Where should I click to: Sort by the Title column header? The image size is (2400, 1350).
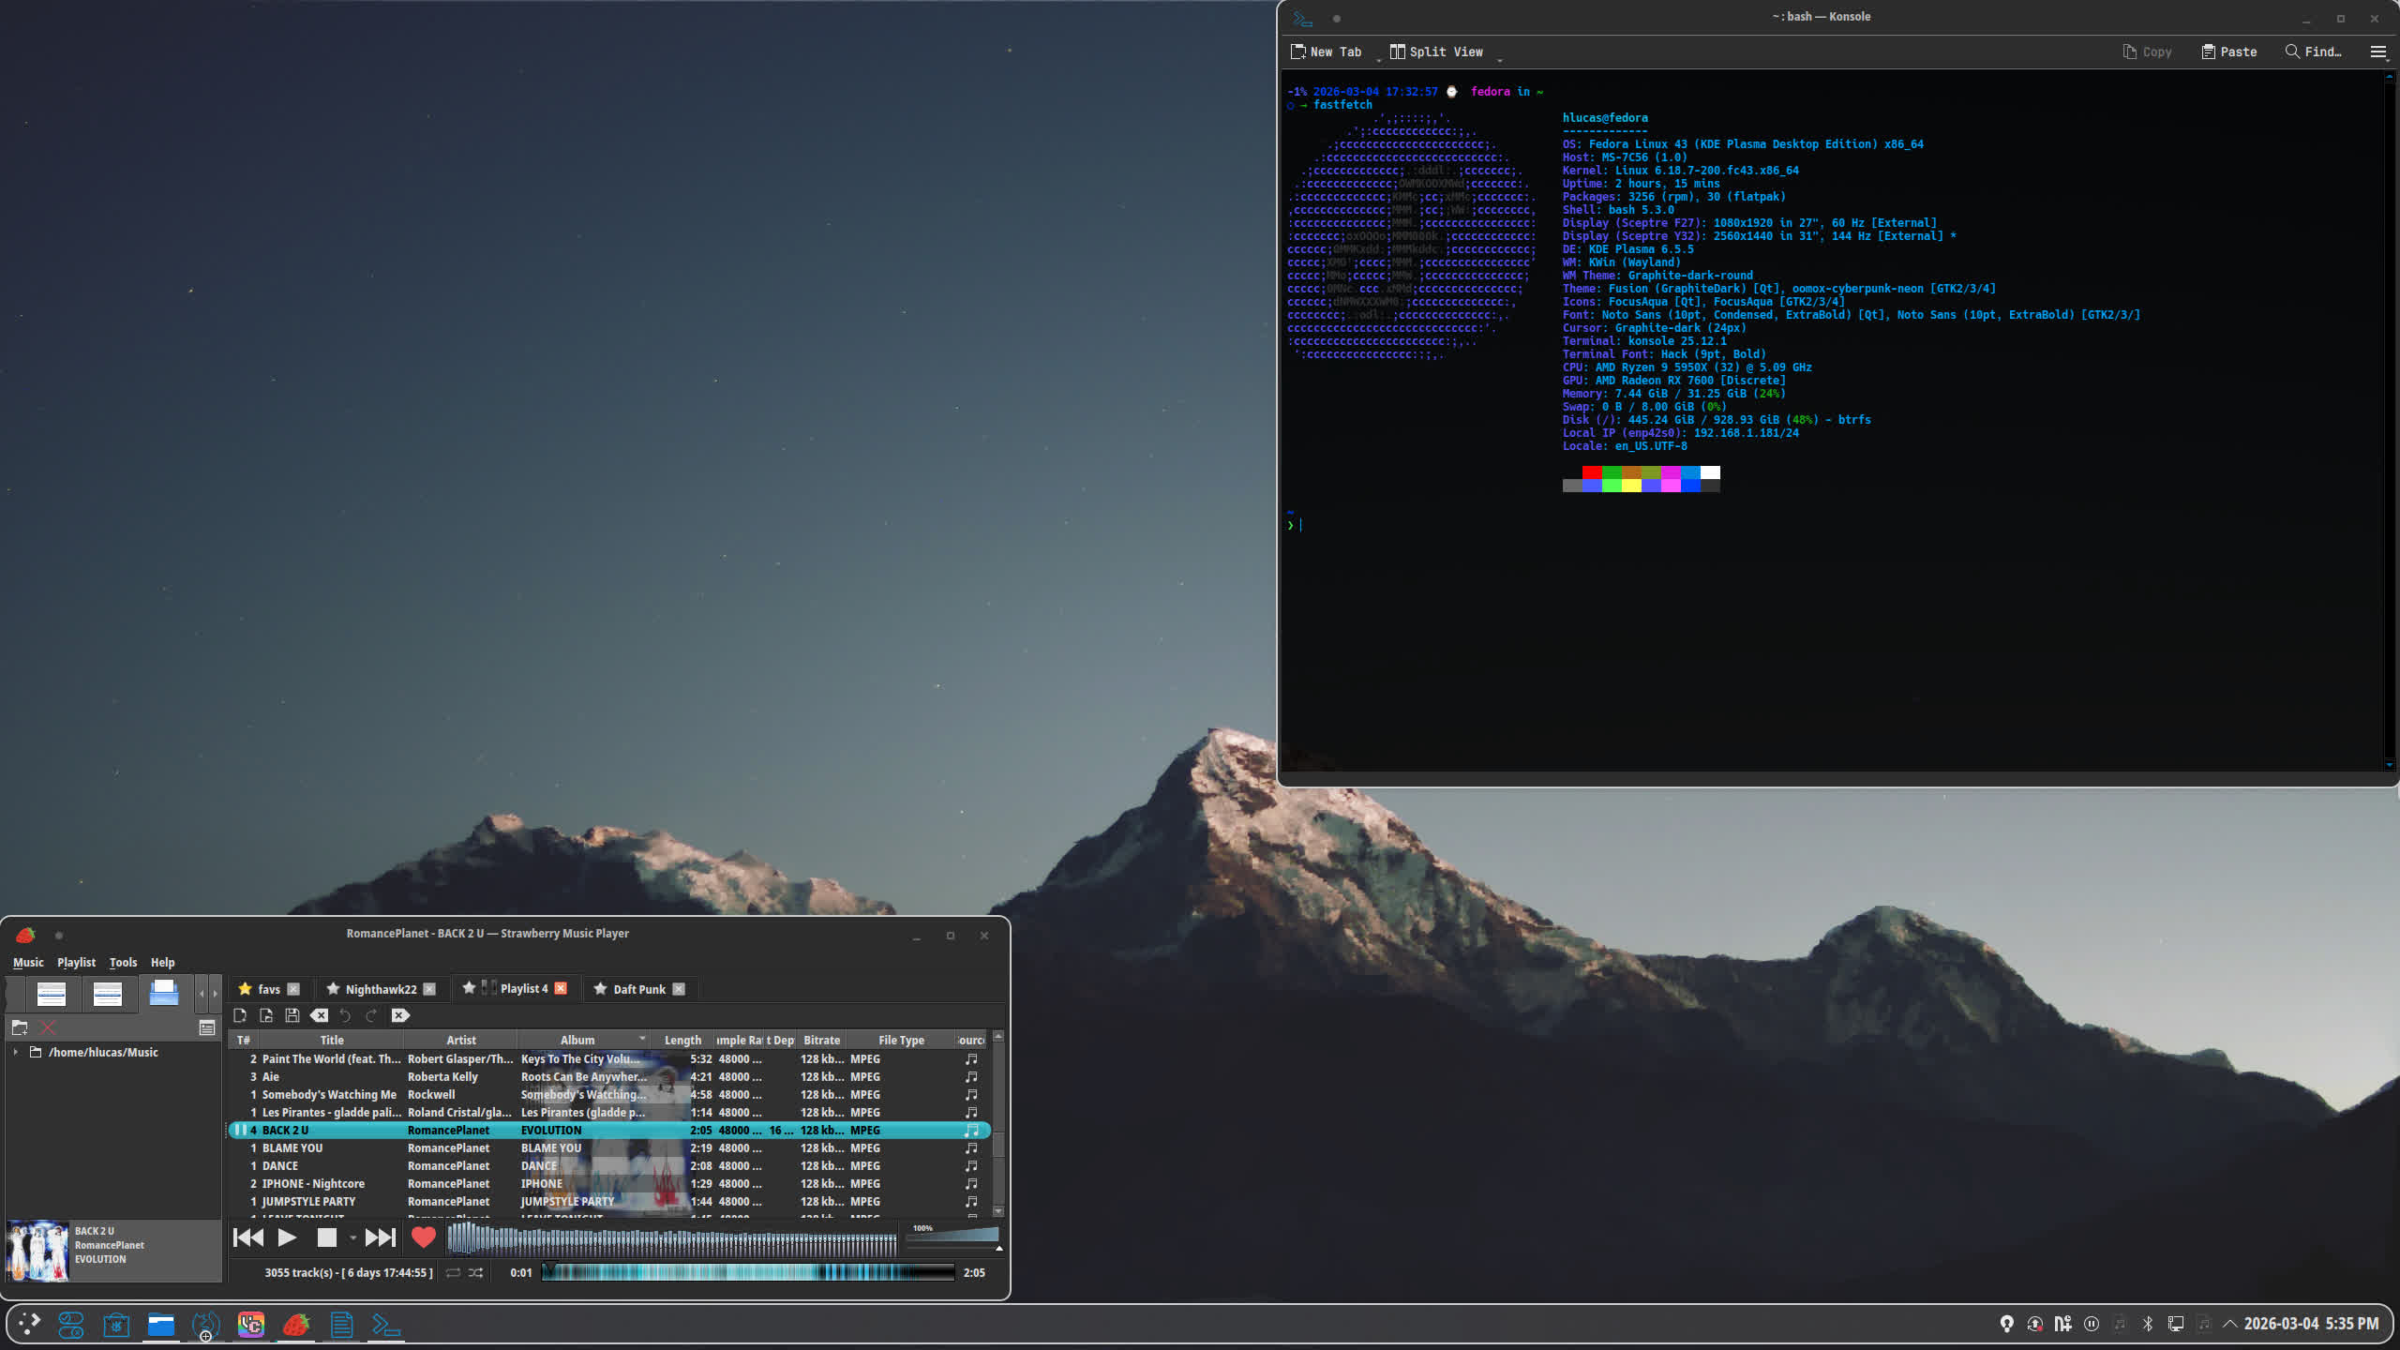click(332, 1041)
